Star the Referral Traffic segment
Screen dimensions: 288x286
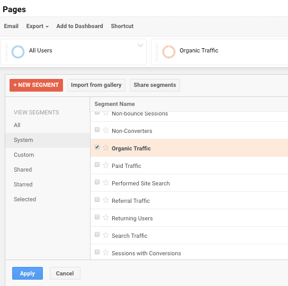coord(105,200)
